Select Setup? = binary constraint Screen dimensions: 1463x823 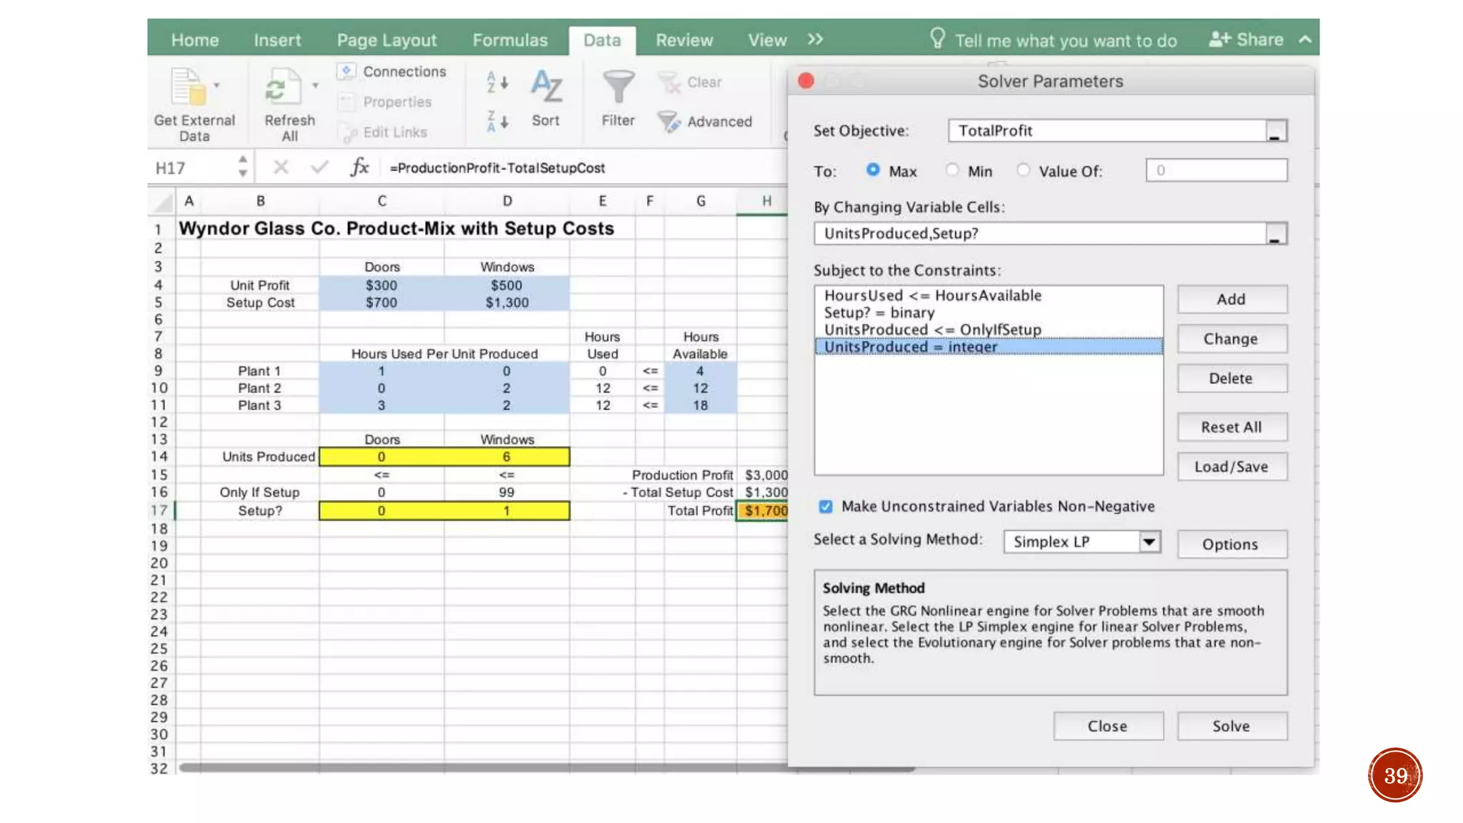(x=989, y=312)
